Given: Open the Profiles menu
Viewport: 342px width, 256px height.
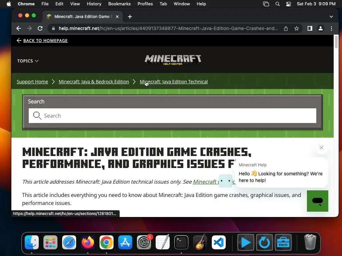Looking at the screenshot, I should tap(145, 4).
